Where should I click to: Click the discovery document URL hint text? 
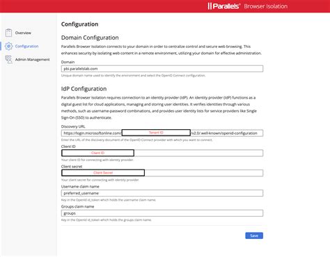coord(136,140)
